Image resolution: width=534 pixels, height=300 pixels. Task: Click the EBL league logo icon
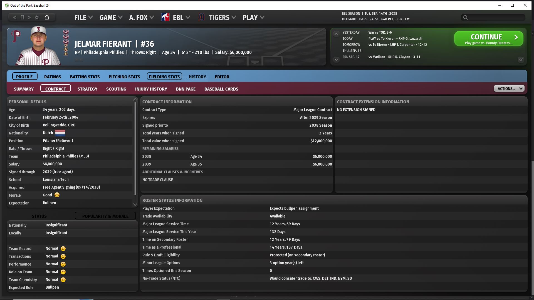pos(165,17)
